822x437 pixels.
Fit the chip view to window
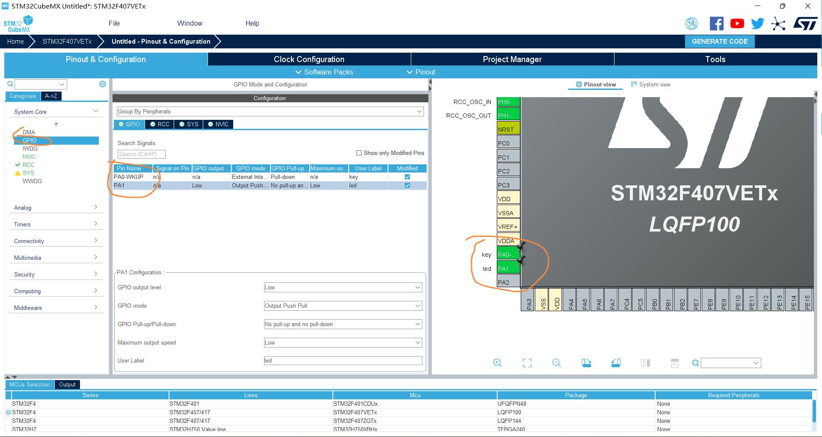click(x=527, y=363)
